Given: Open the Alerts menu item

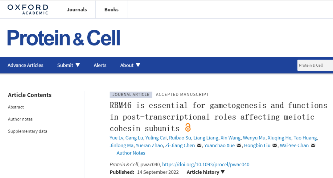Looking at the screenshot, I should click(100, 65).
